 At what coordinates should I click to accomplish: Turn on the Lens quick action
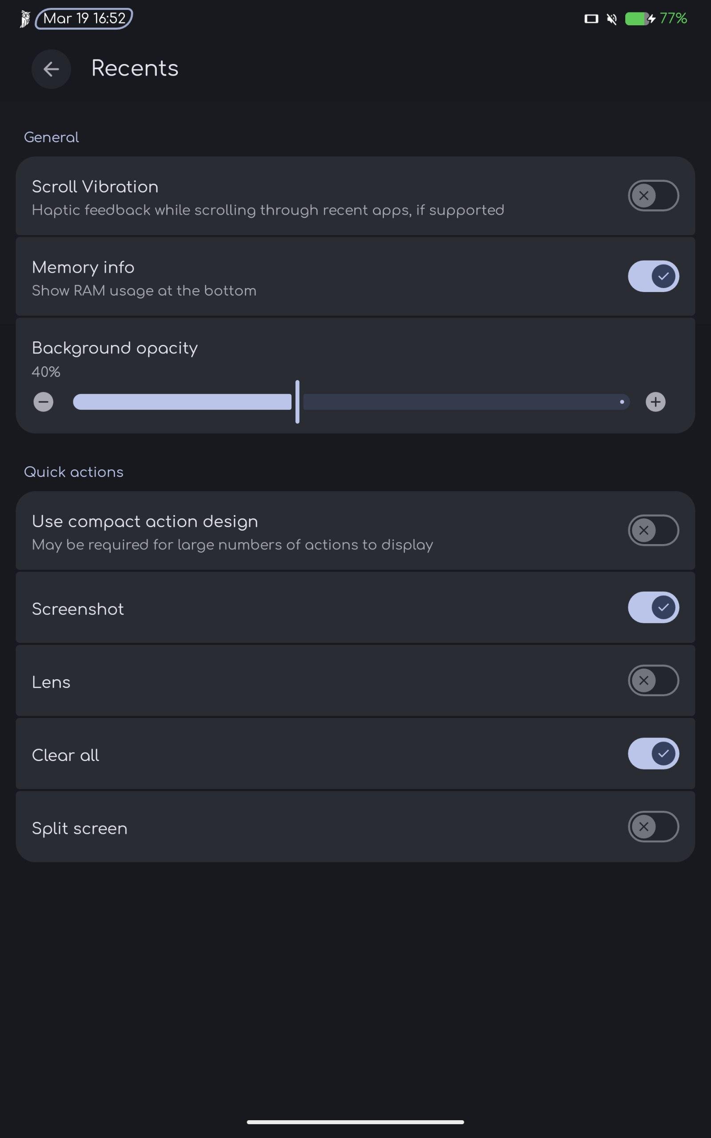coord(653,680)
